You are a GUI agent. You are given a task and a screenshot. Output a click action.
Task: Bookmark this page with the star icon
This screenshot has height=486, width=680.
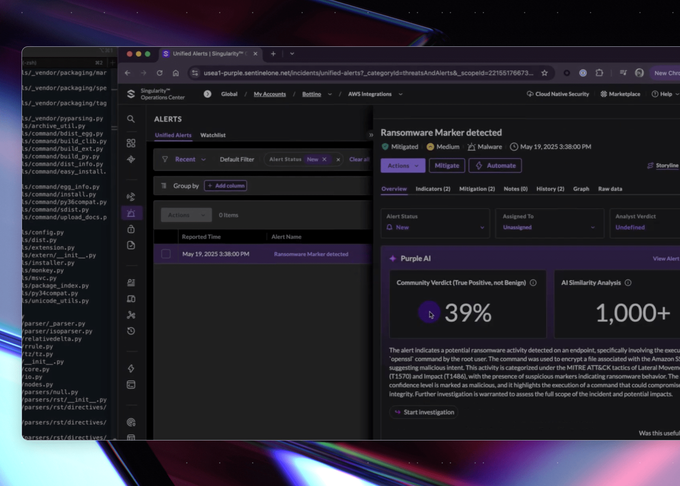(x=544, y=73)
